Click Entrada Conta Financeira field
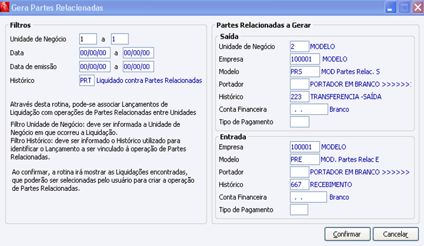Screen dimensions: 424x246 pos(308,197)
